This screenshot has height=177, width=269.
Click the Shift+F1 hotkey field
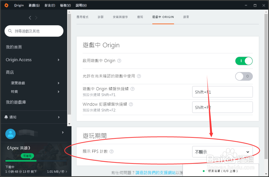coord(222,92)
